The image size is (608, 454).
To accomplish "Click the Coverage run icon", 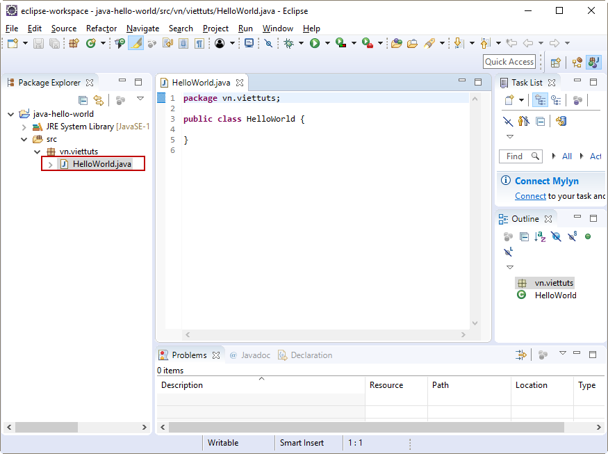I will point(341,43).
